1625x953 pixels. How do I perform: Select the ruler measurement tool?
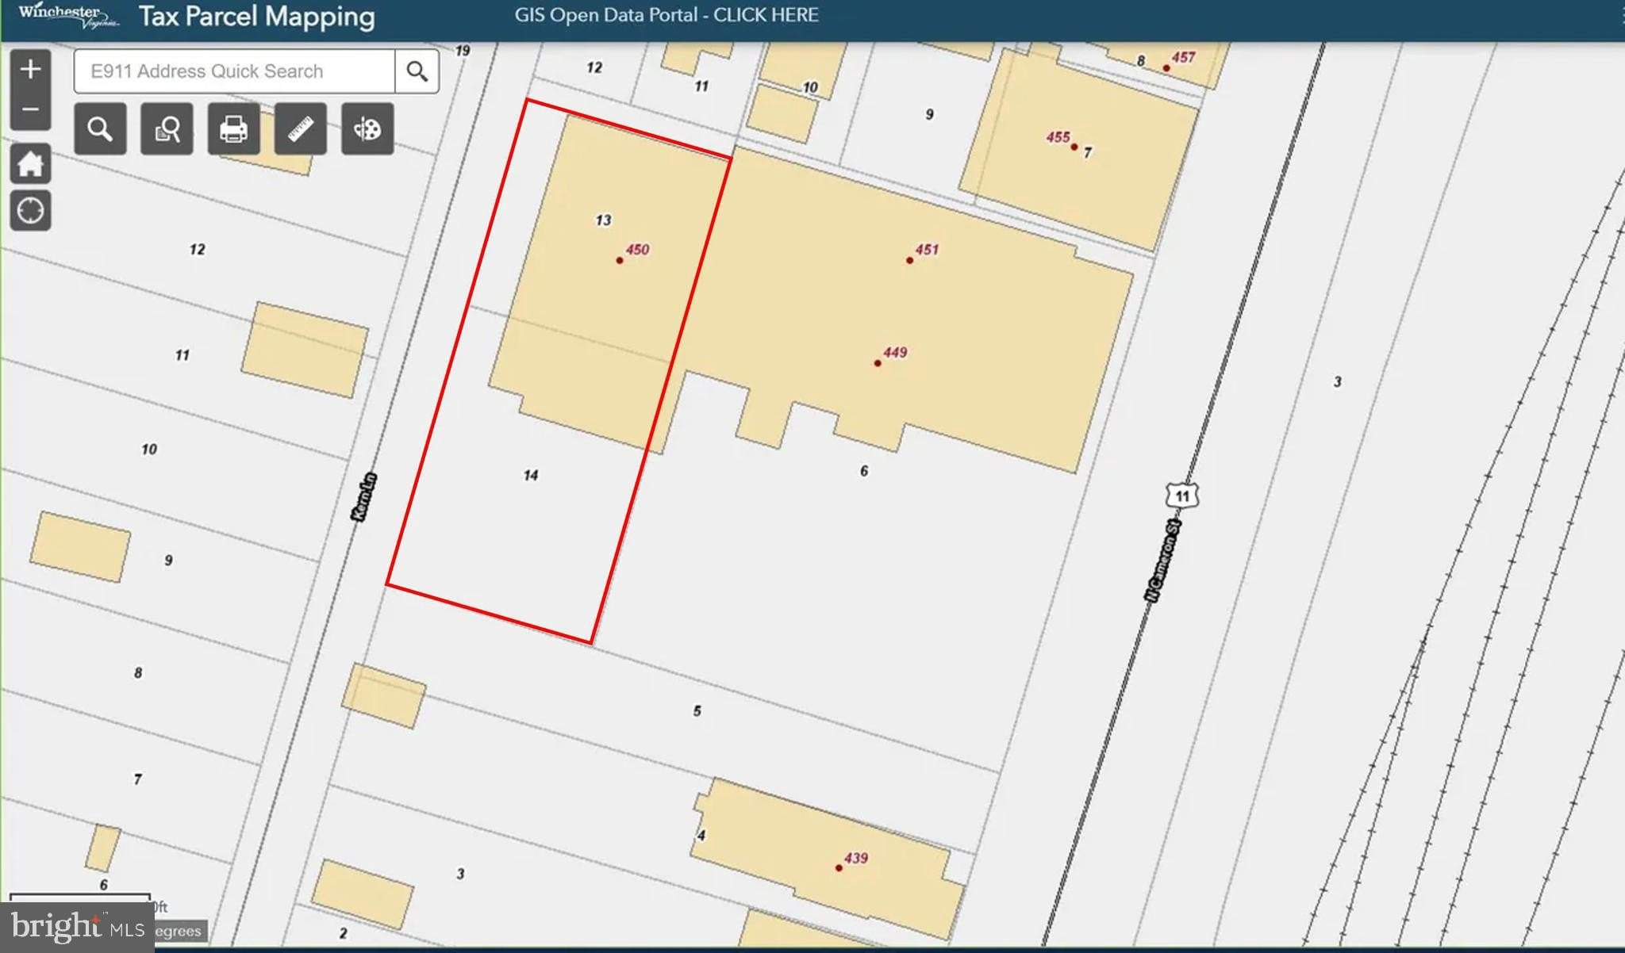(300, 129)
